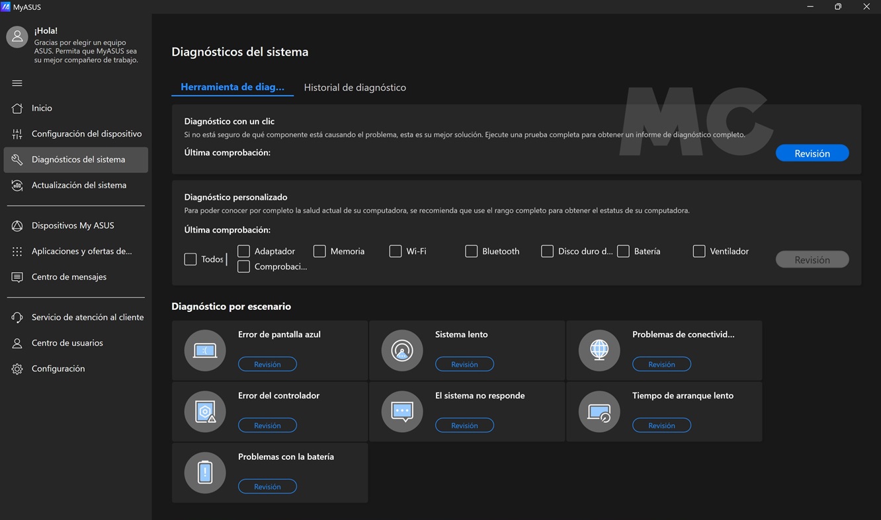The image size is (881, 520).
Task: Tick the Bluetooth checkbox
Action: point(471,252)
